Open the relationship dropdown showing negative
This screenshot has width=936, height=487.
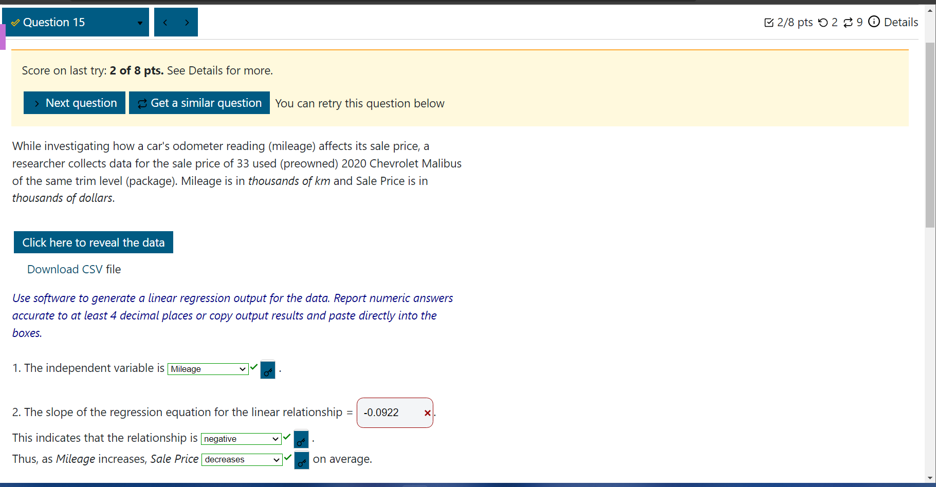241,439
